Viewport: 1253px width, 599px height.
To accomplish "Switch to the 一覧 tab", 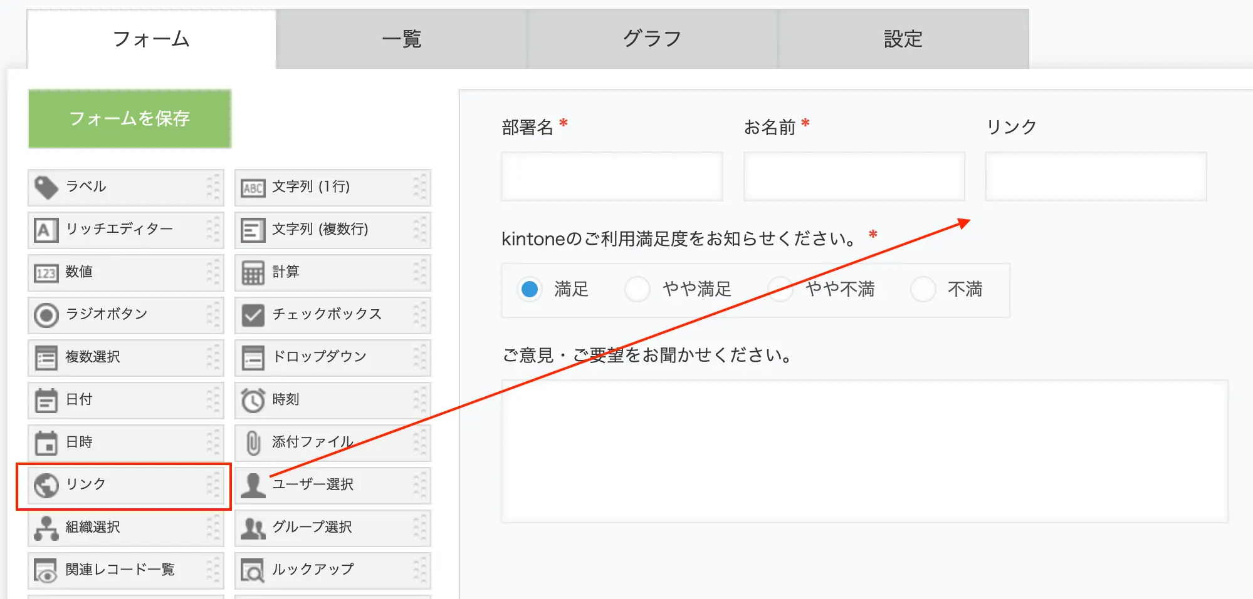I will (x=401, y=39).
